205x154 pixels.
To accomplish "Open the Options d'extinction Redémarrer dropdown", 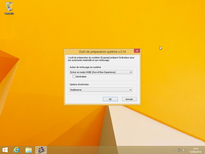I will [x=101, y=90].
